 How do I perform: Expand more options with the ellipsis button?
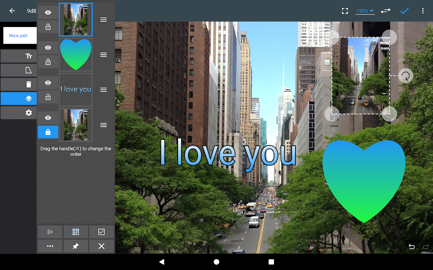click(50, 246)
